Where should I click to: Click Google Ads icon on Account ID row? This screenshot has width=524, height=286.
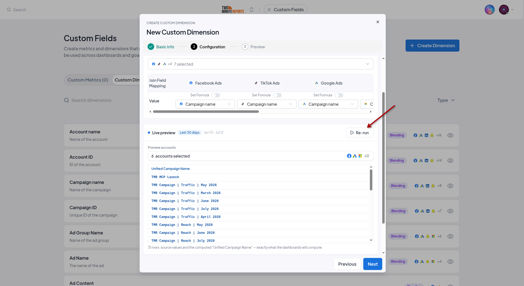click(x=421, y=161)
